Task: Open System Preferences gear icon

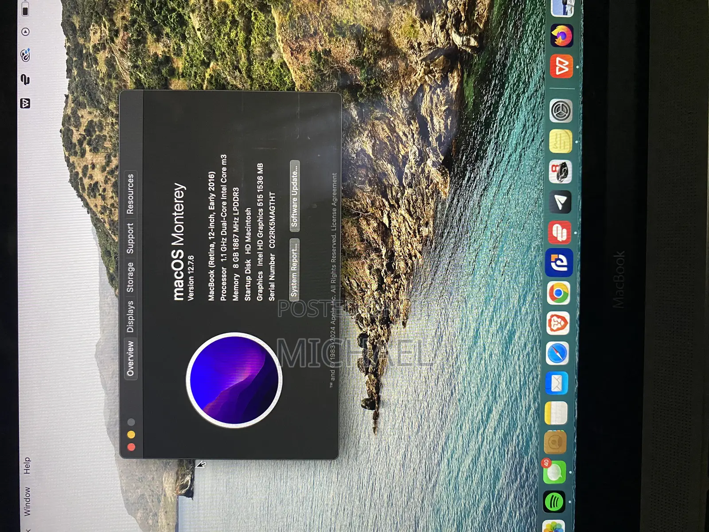Action: [x=561, y=111]
